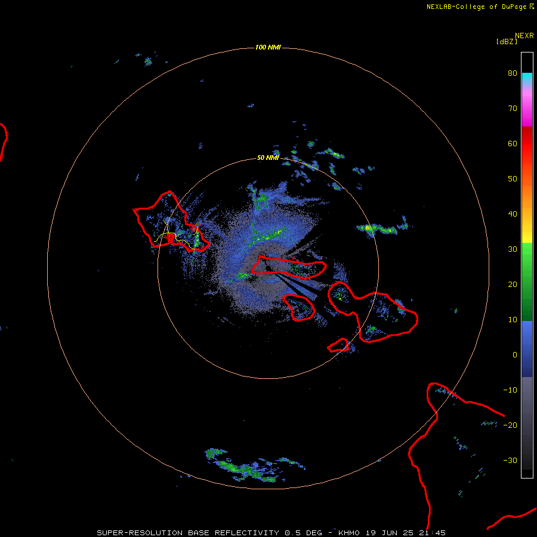Screen dimensions: 537x537
Task: Click the 100 NMI range ring label
Action: 268,47
